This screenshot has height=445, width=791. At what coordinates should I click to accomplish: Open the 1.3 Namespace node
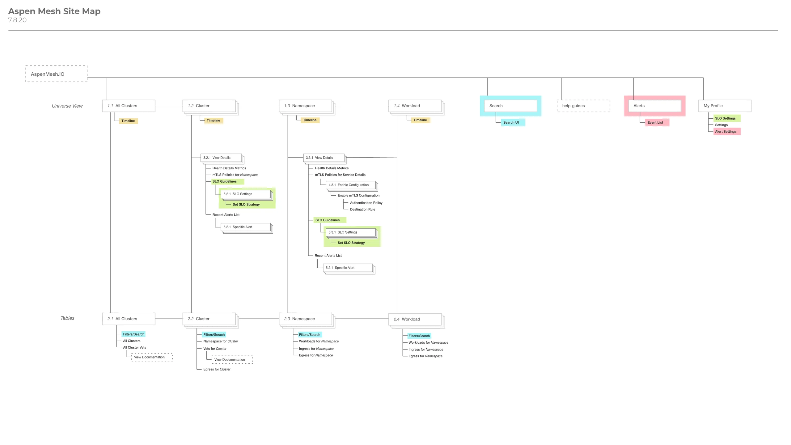point(305,106)
